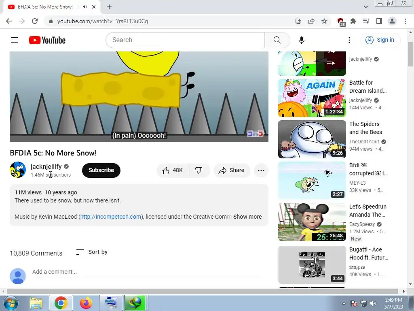Open more actions ellipsis under video
The image size is (414, 311).
[x=261, y=170]
